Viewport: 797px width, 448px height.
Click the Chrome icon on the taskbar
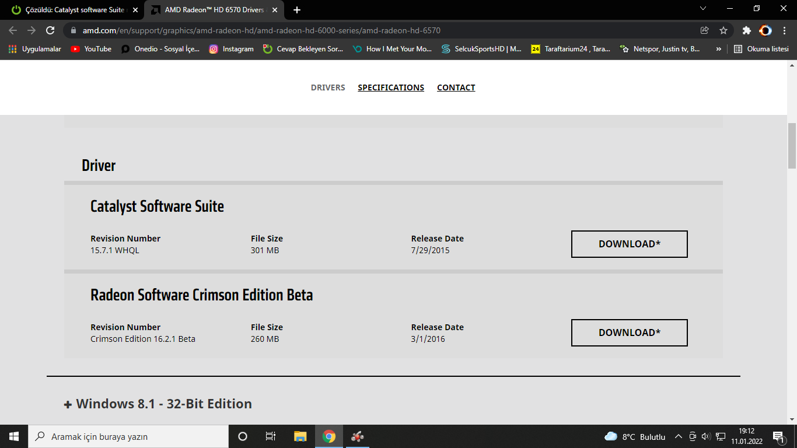[329, 436]
